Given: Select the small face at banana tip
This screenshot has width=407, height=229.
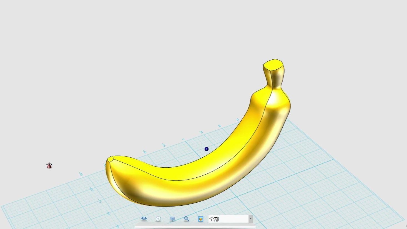Looking at the screenshot, I should [110, 159].
